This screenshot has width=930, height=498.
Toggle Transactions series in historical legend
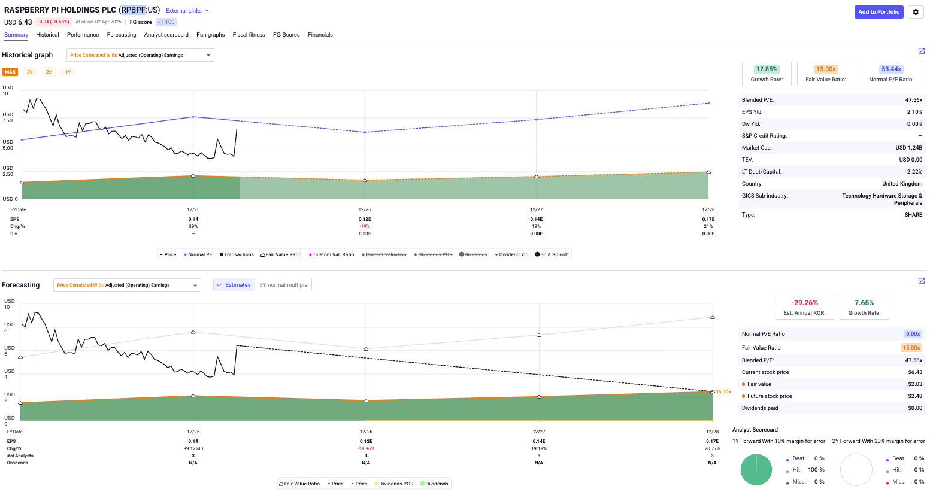237,254
